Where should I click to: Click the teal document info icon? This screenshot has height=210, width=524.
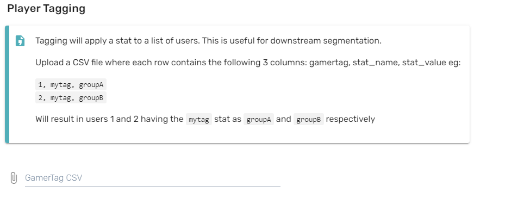point(20,41)
